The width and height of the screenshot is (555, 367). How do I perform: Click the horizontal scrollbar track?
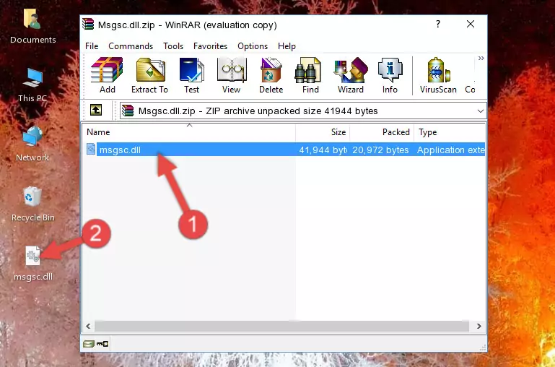[x=281, y=326]
